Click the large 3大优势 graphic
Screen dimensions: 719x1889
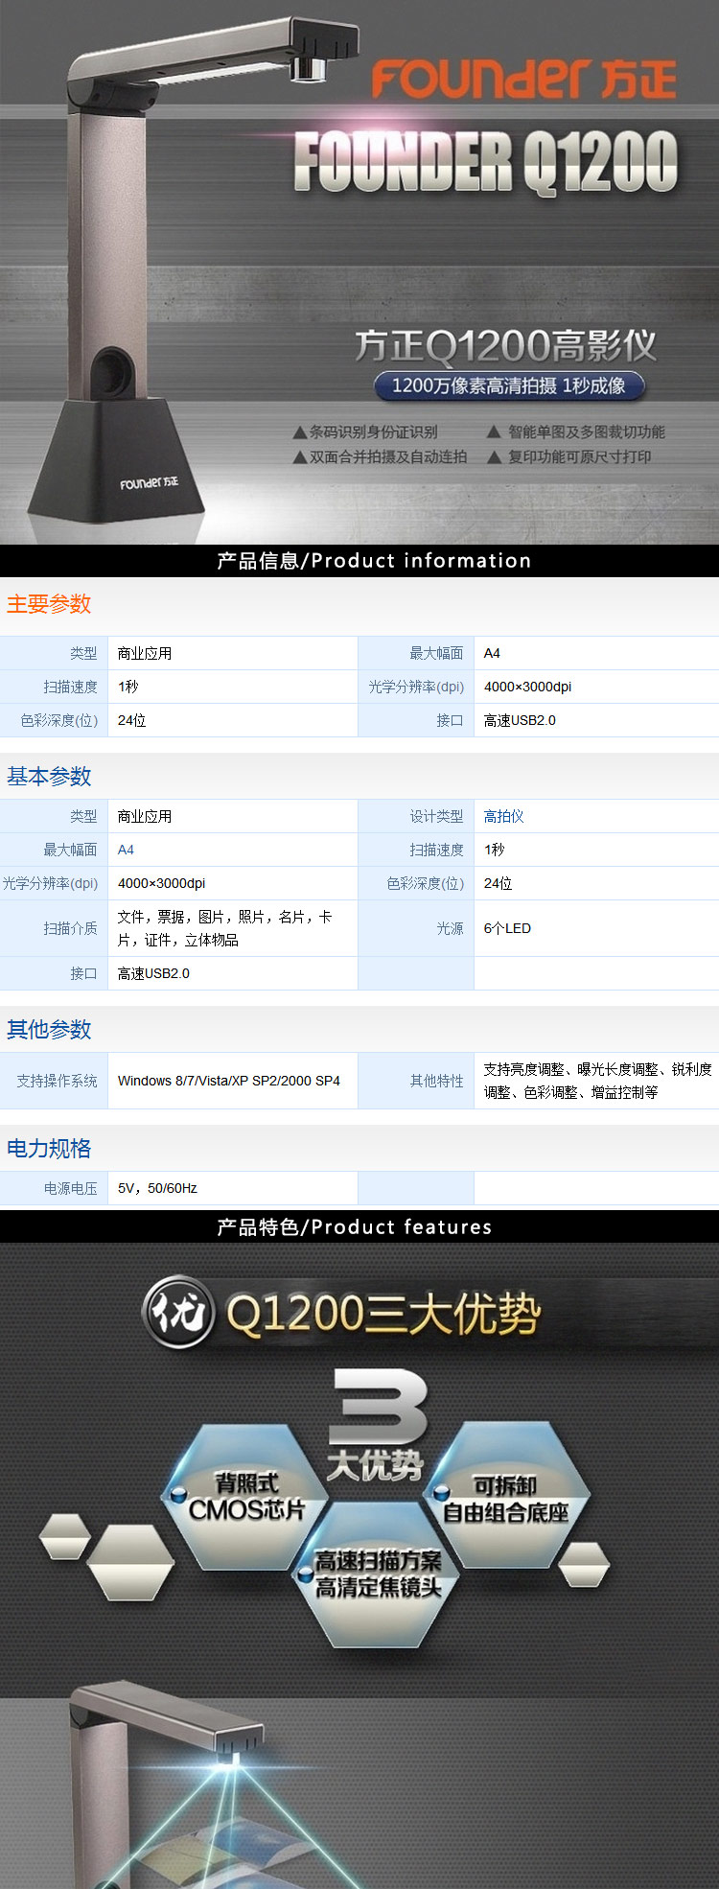(x=376, y=1424)
